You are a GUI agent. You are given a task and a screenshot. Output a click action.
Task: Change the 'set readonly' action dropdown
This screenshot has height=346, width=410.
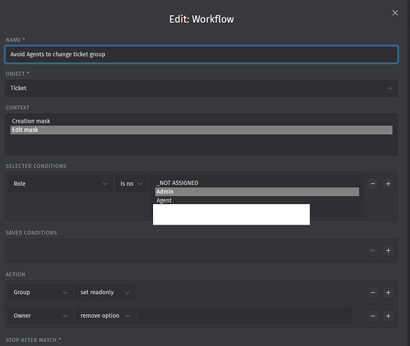[x=105, y=293]
